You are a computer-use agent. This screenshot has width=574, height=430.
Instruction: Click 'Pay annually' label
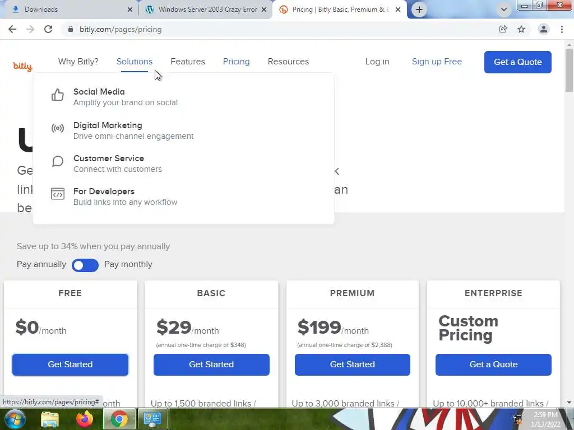pos(41,264)
